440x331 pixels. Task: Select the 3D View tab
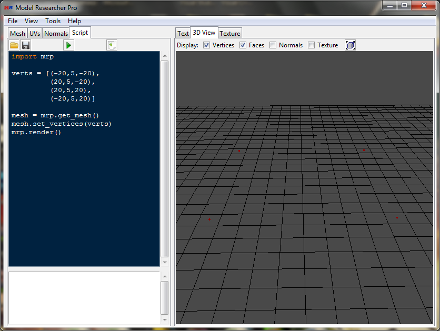[204, 33]
